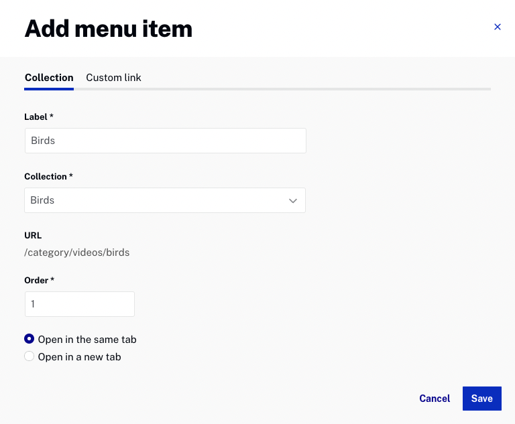
Task: Close the Add menu item dialog
Action: (x=498, y=27)
